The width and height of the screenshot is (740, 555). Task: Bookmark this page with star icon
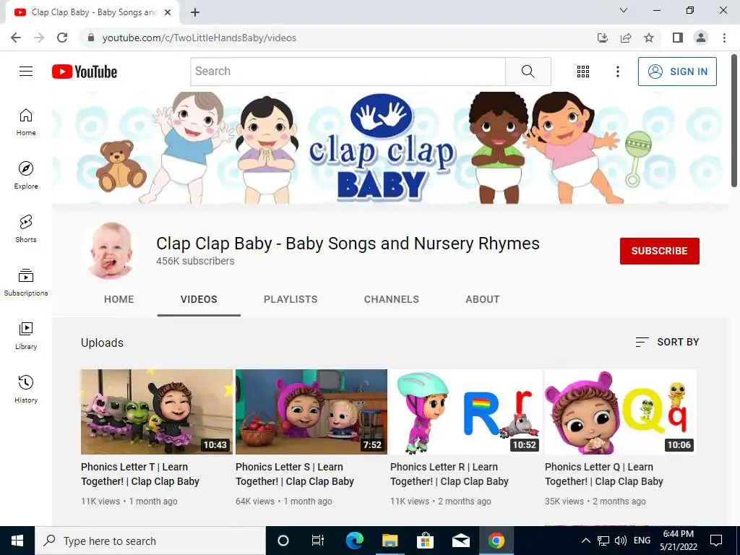649,38
